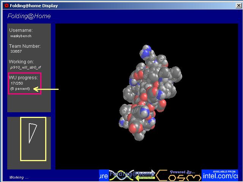Click the username value waskybench
The width and height of the screenshot is (243, 182).
(x=21, y=36)
